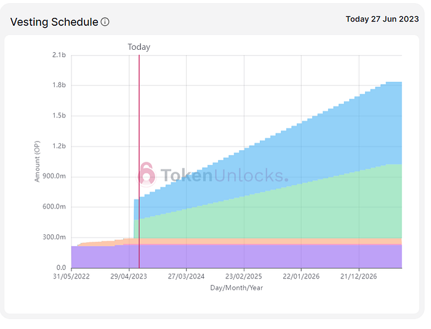Click the 2.1b y-axis label
The height and width of the screenshot is (329, 431).
click(x=58, y=55)
